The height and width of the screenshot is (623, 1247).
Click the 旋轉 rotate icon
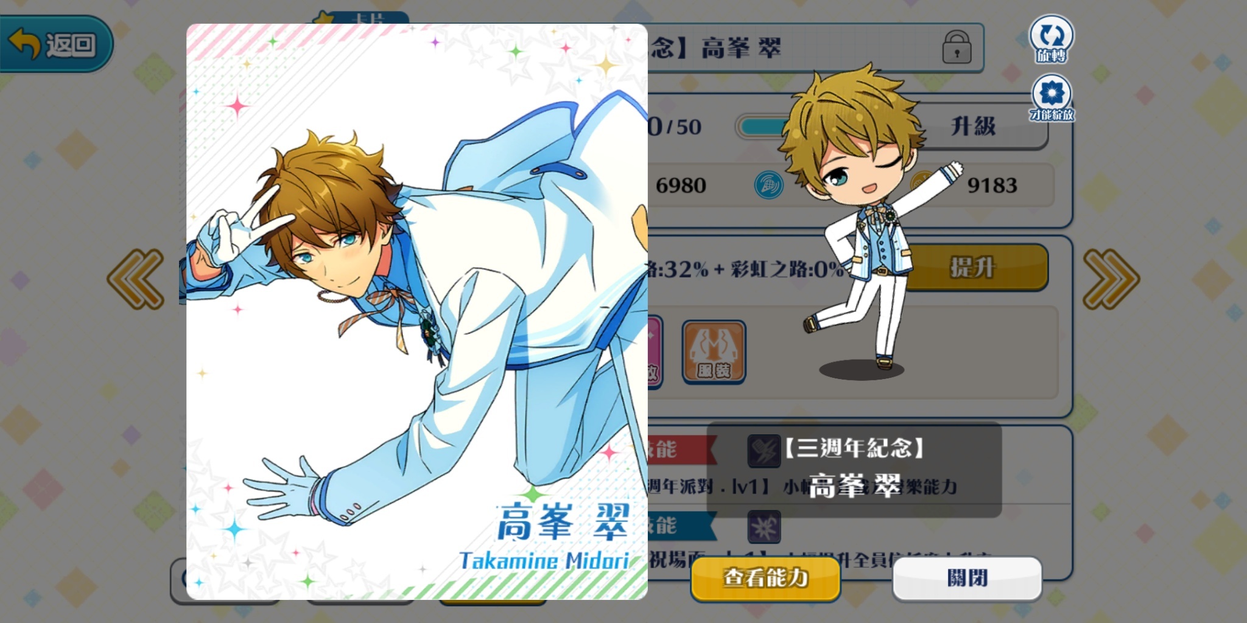coord(1052,39)
